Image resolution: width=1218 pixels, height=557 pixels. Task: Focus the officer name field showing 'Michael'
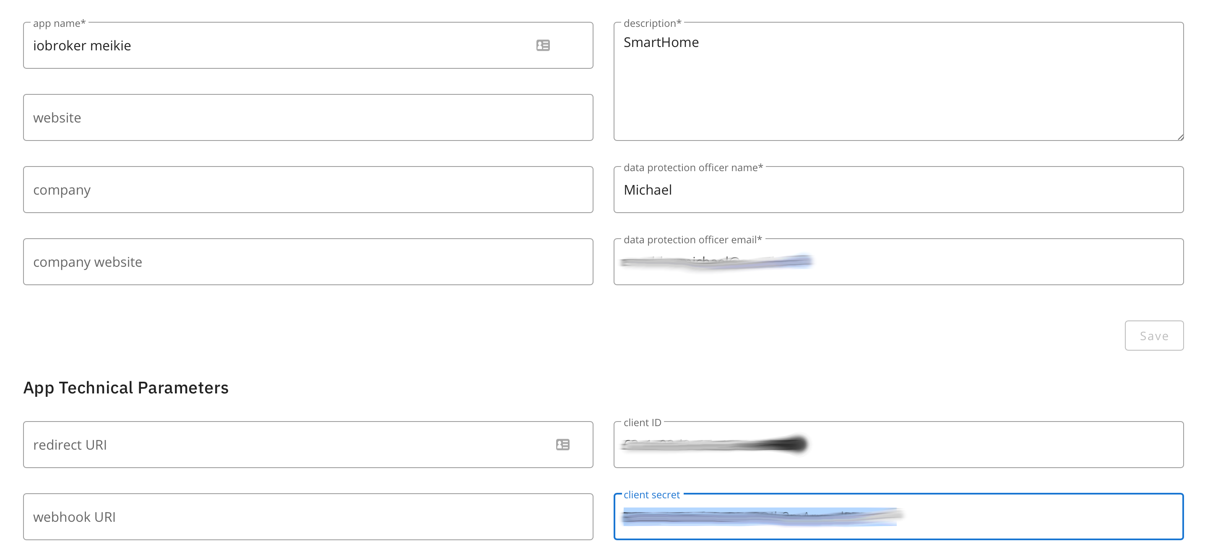click(x=898, y=190)
